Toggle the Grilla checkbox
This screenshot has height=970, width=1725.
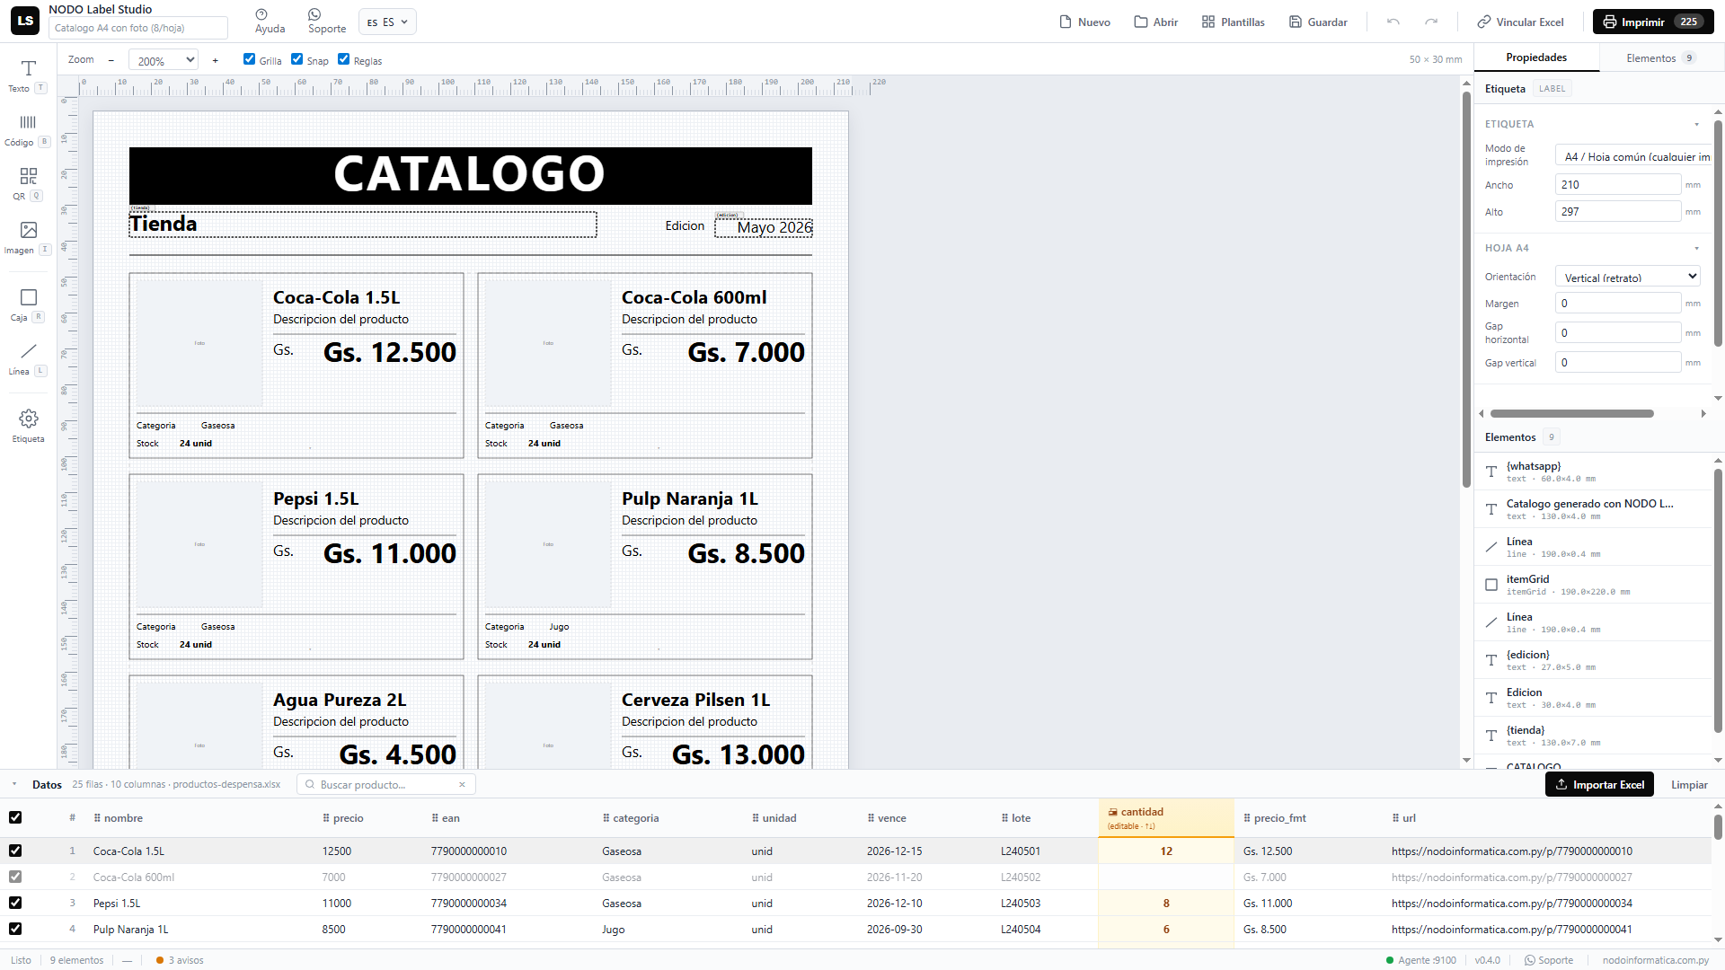pyautogui.click(x=249, y=59)
